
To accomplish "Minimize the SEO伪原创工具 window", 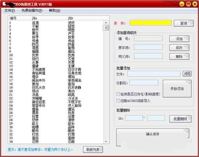I will pyautogui.click(x=182, y=4).
